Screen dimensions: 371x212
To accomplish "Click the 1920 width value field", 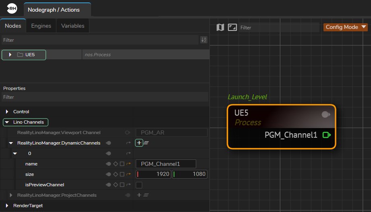I will tap(153, 174).
